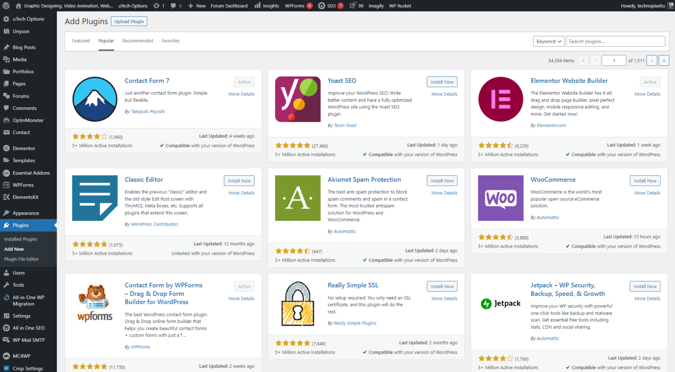Open the Keyword search filter dropdown
This screenshot has width=675, height=372.
coord(548,41)
